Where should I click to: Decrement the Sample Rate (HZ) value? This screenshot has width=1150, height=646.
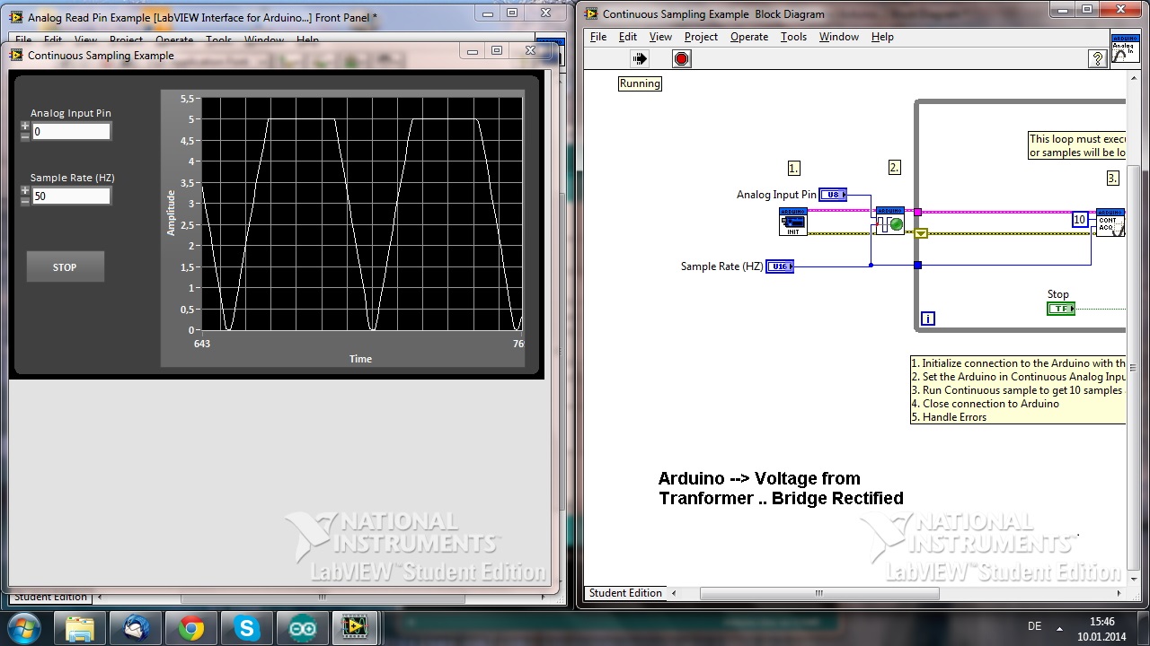pyautogui.click(x=25, y=201)
